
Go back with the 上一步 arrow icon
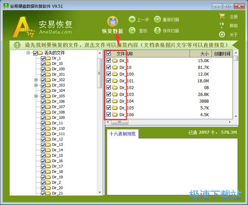coord(132,20)
